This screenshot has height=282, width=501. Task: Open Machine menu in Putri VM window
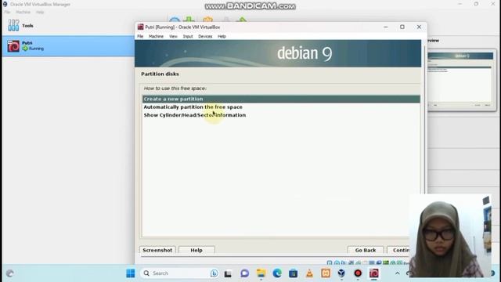pyautogui.click(x=156, y=37)
